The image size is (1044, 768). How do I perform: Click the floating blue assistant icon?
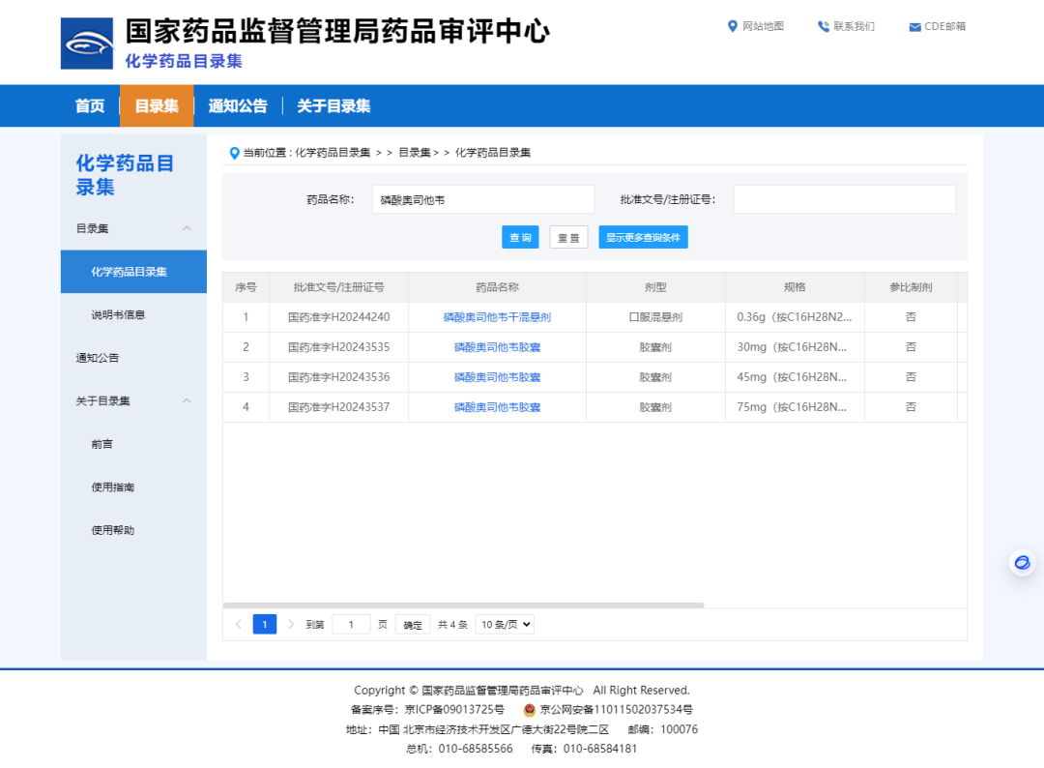[x=1022, y=563]
